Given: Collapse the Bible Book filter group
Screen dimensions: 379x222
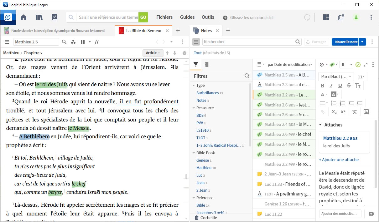Looking at the screenshot, I should [194, 153].
